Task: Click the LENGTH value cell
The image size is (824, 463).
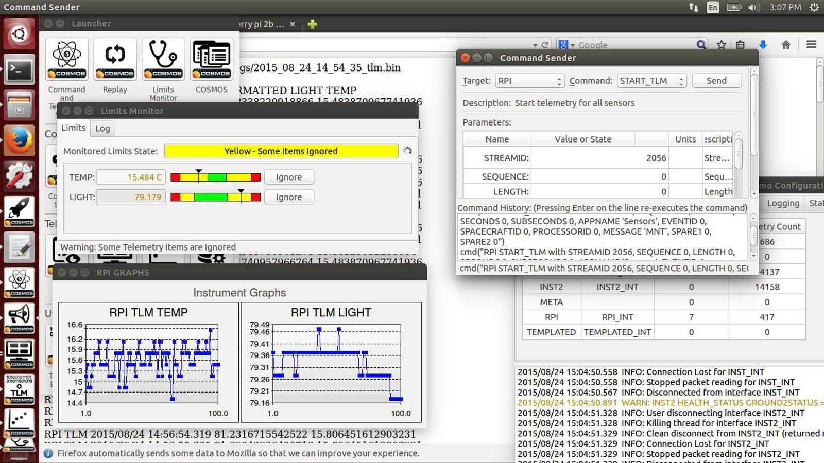Action: pyautogui.click(x=600, y=191)
